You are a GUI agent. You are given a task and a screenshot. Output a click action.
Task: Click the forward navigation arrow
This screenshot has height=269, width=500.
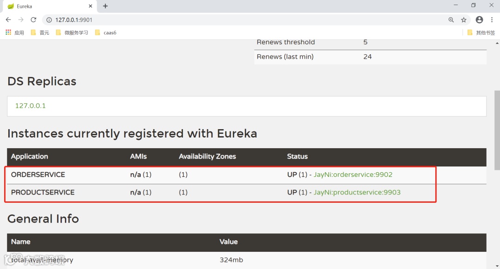click(21, 20)
